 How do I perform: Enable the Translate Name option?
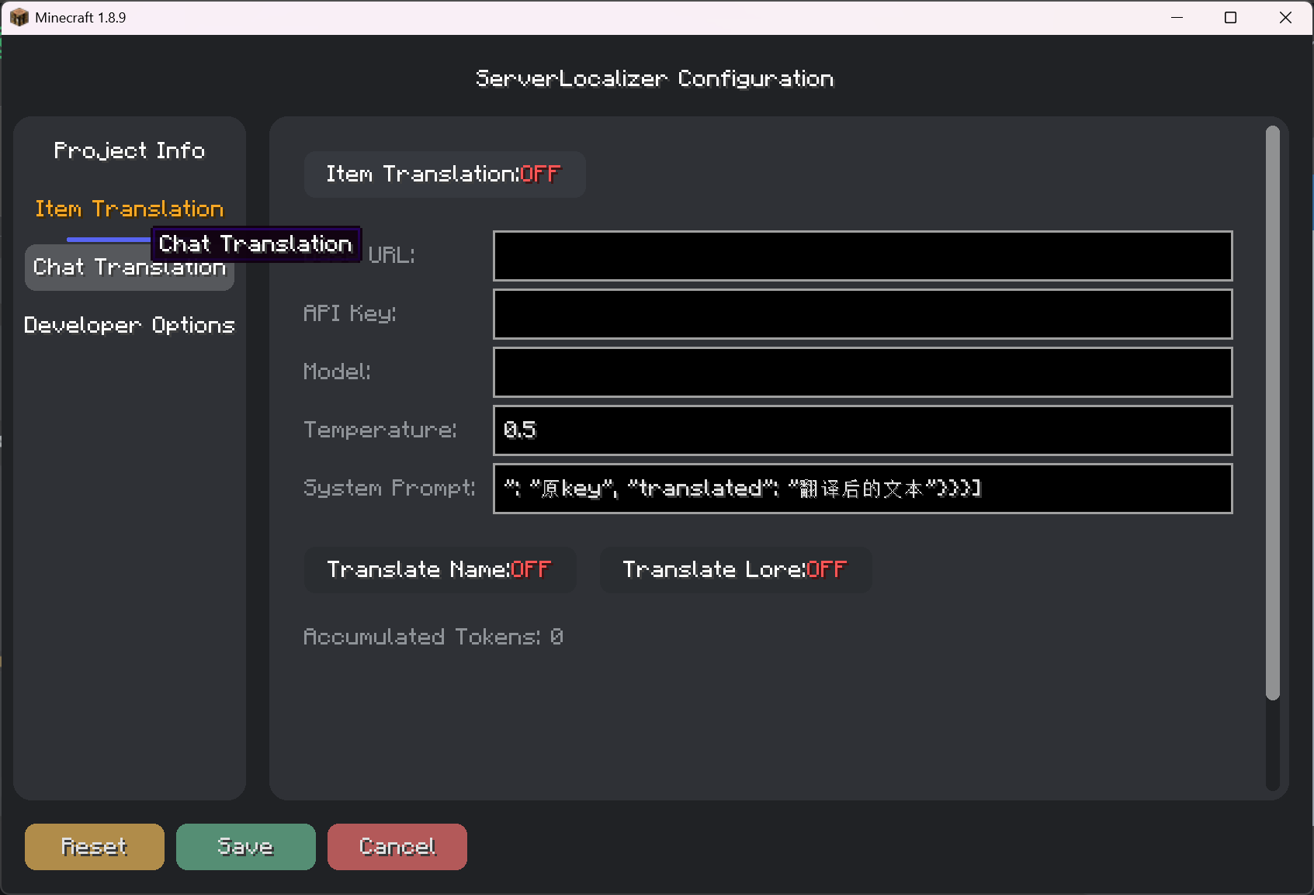[x=439, y=570]
